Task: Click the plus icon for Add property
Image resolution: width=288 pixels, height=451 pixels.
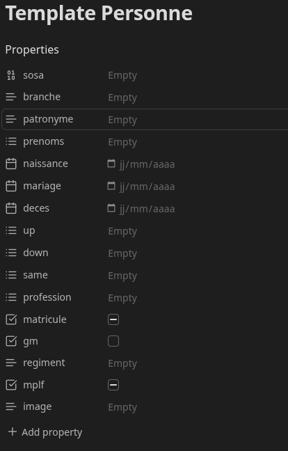Action: pyautogui.click(x=13, y=432)
